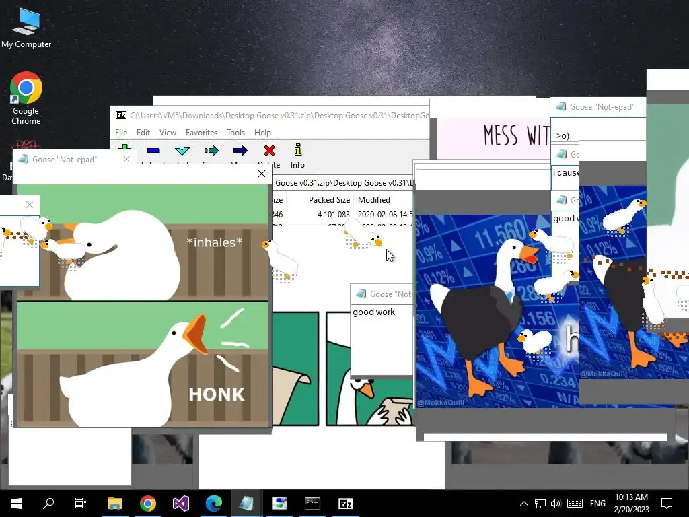The height and width of the screenshot is (517, 689).
Task: Sort by the Packed Size column header
Action: coord(329,199)
